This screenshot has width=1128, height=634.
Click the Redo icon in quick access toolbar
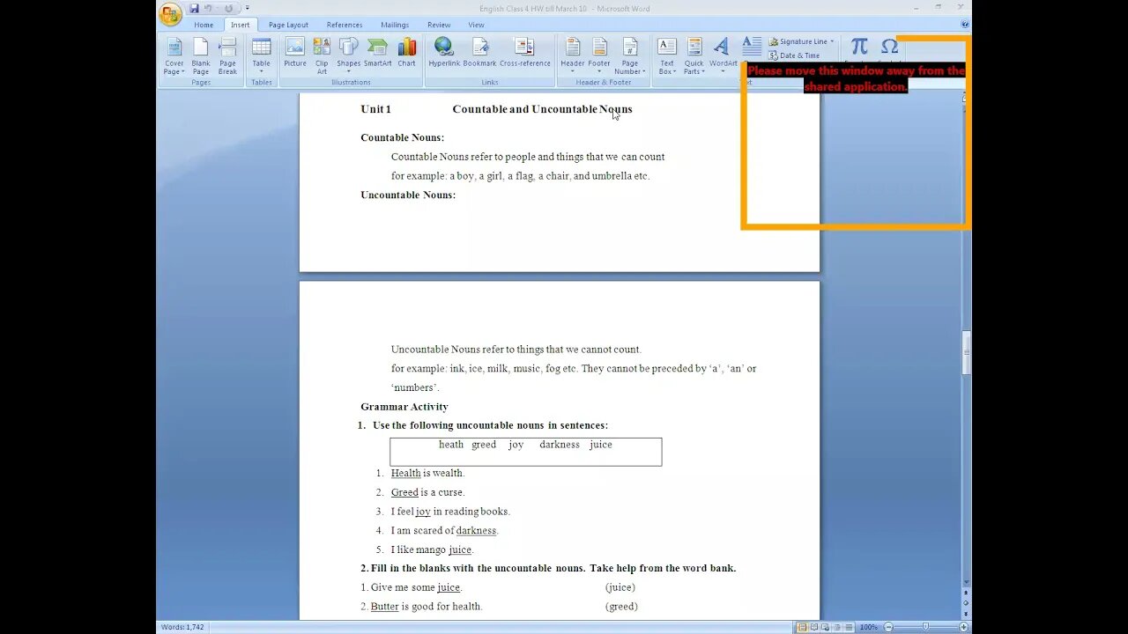(228, 8)
